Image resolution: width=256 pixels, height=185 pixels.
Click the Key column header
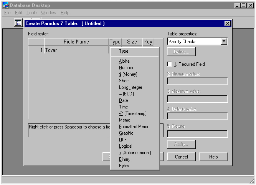pos(148,42)
